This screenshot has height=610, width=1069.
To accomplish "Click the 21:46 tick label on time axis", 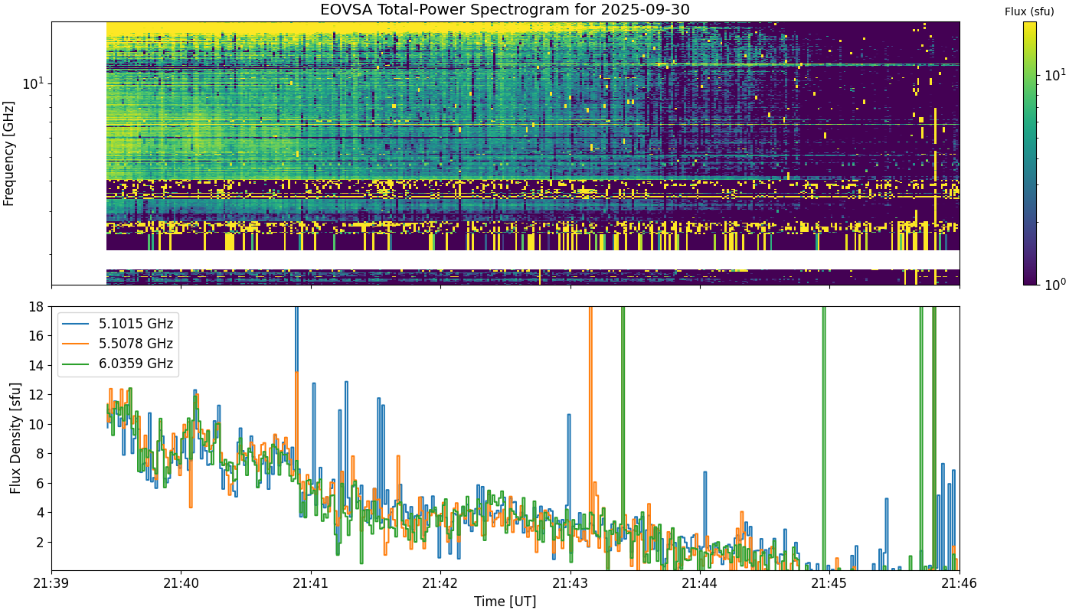I will [959, 584].
